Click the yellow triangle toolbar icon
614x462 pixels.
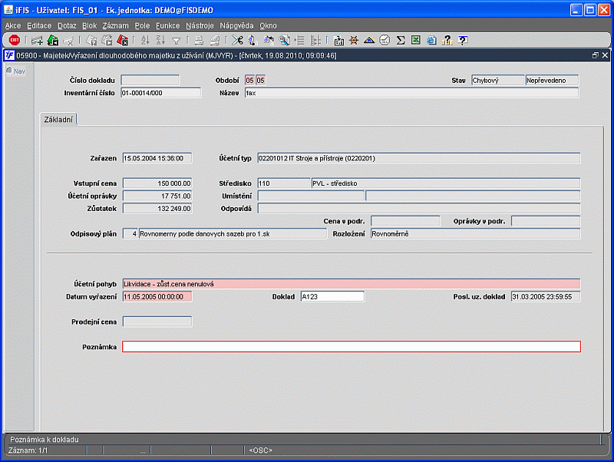tap(369, 41)
